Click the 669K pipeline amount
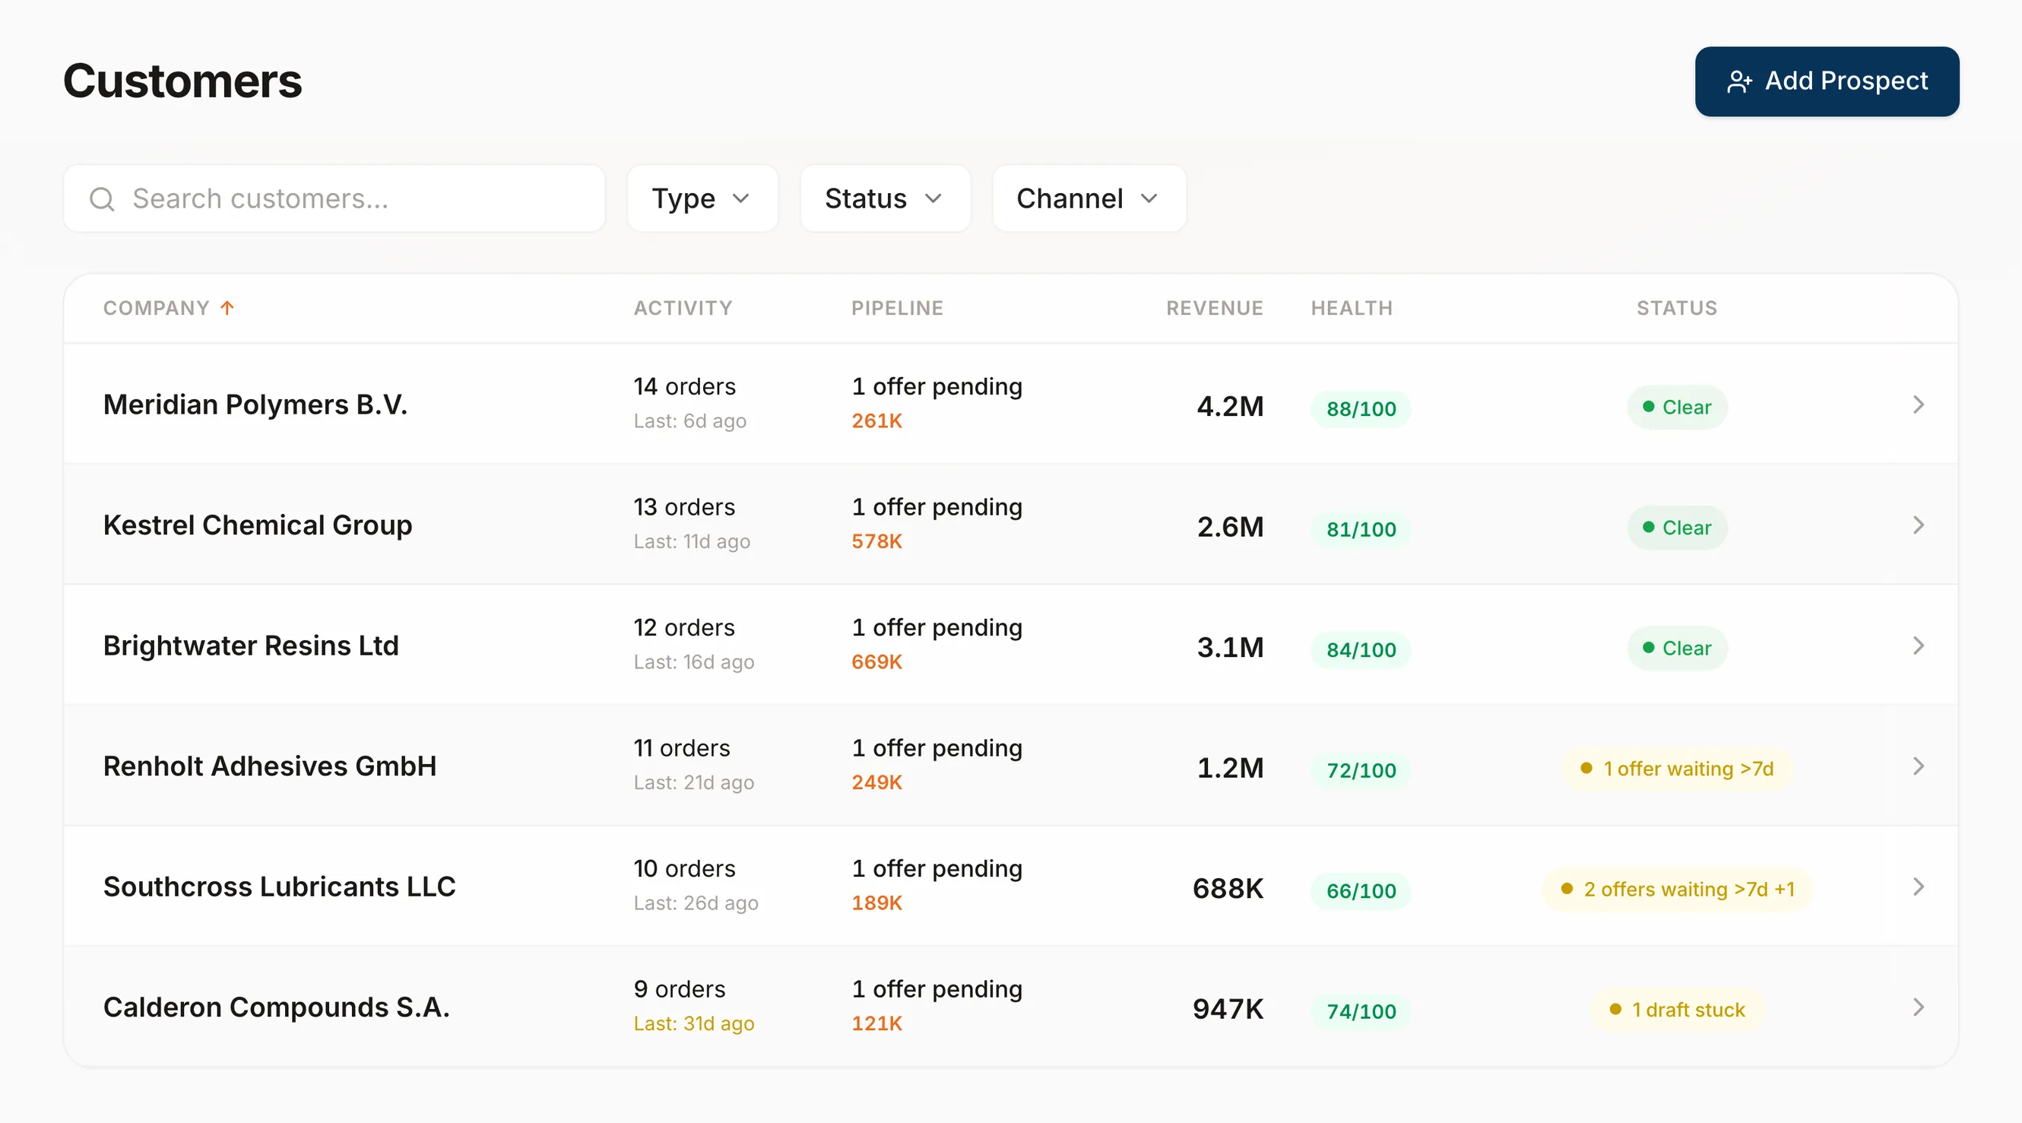The width and height of the screenshot is (2022, 1123). (x=876, y=661)
